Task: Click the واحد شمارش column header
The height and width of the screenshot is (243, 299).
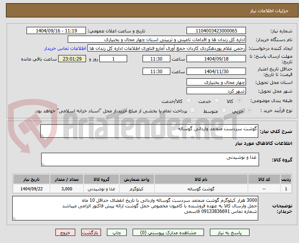Action: pos(137,179)
